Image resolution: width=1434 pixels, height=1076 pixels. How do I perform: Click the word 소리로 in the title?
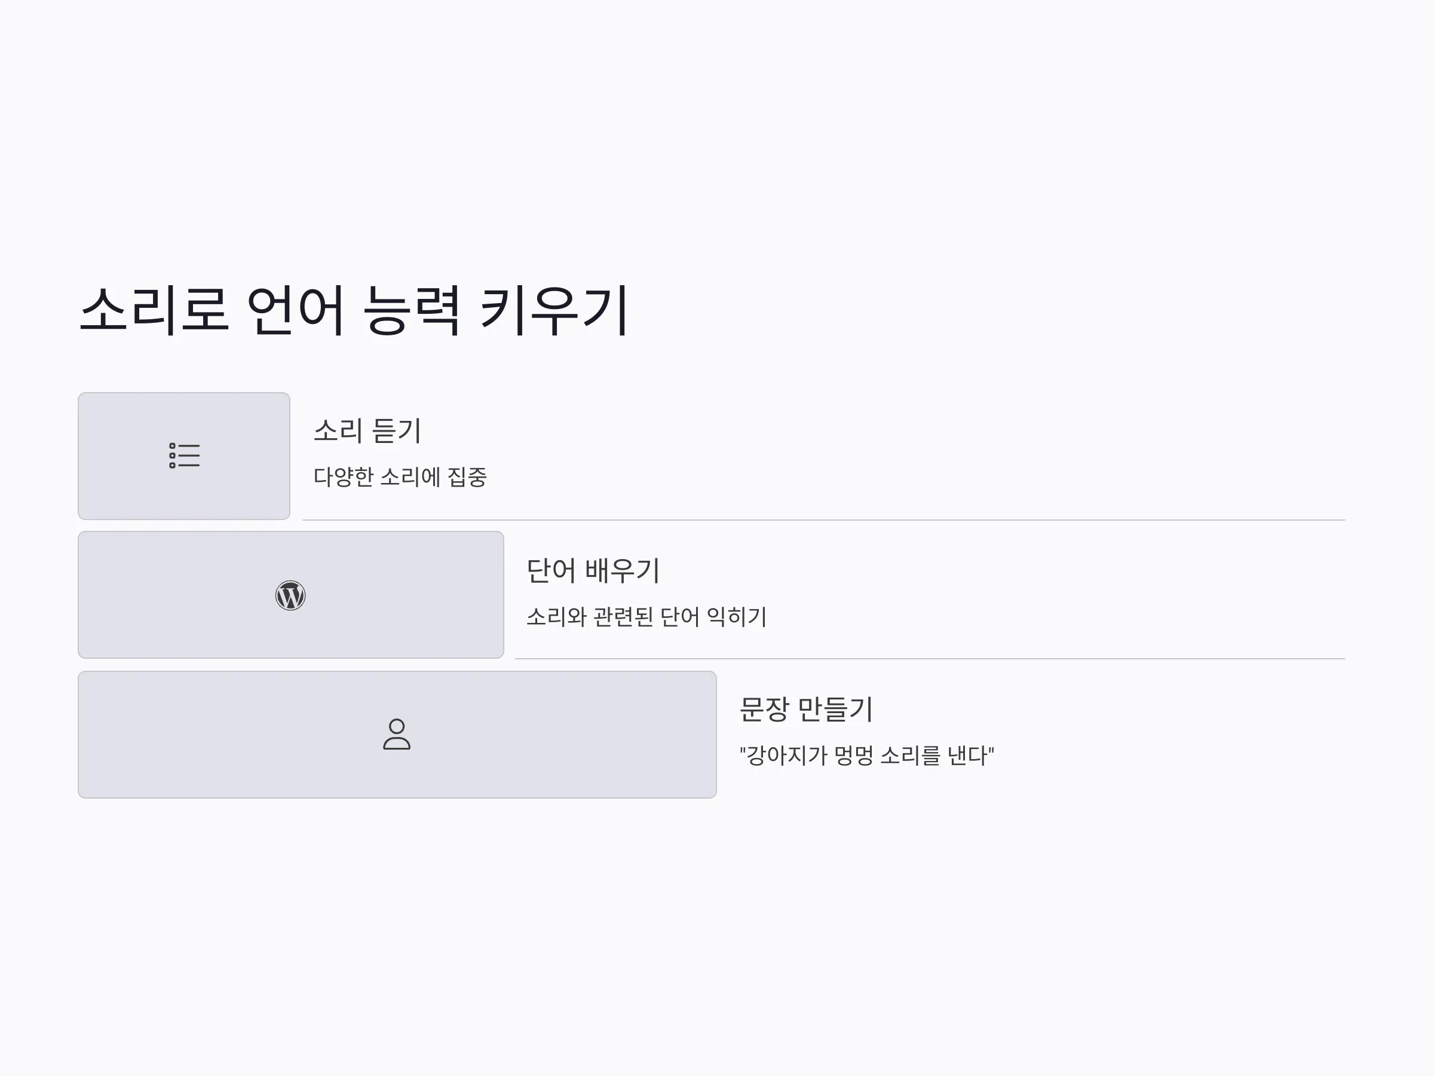154,311
